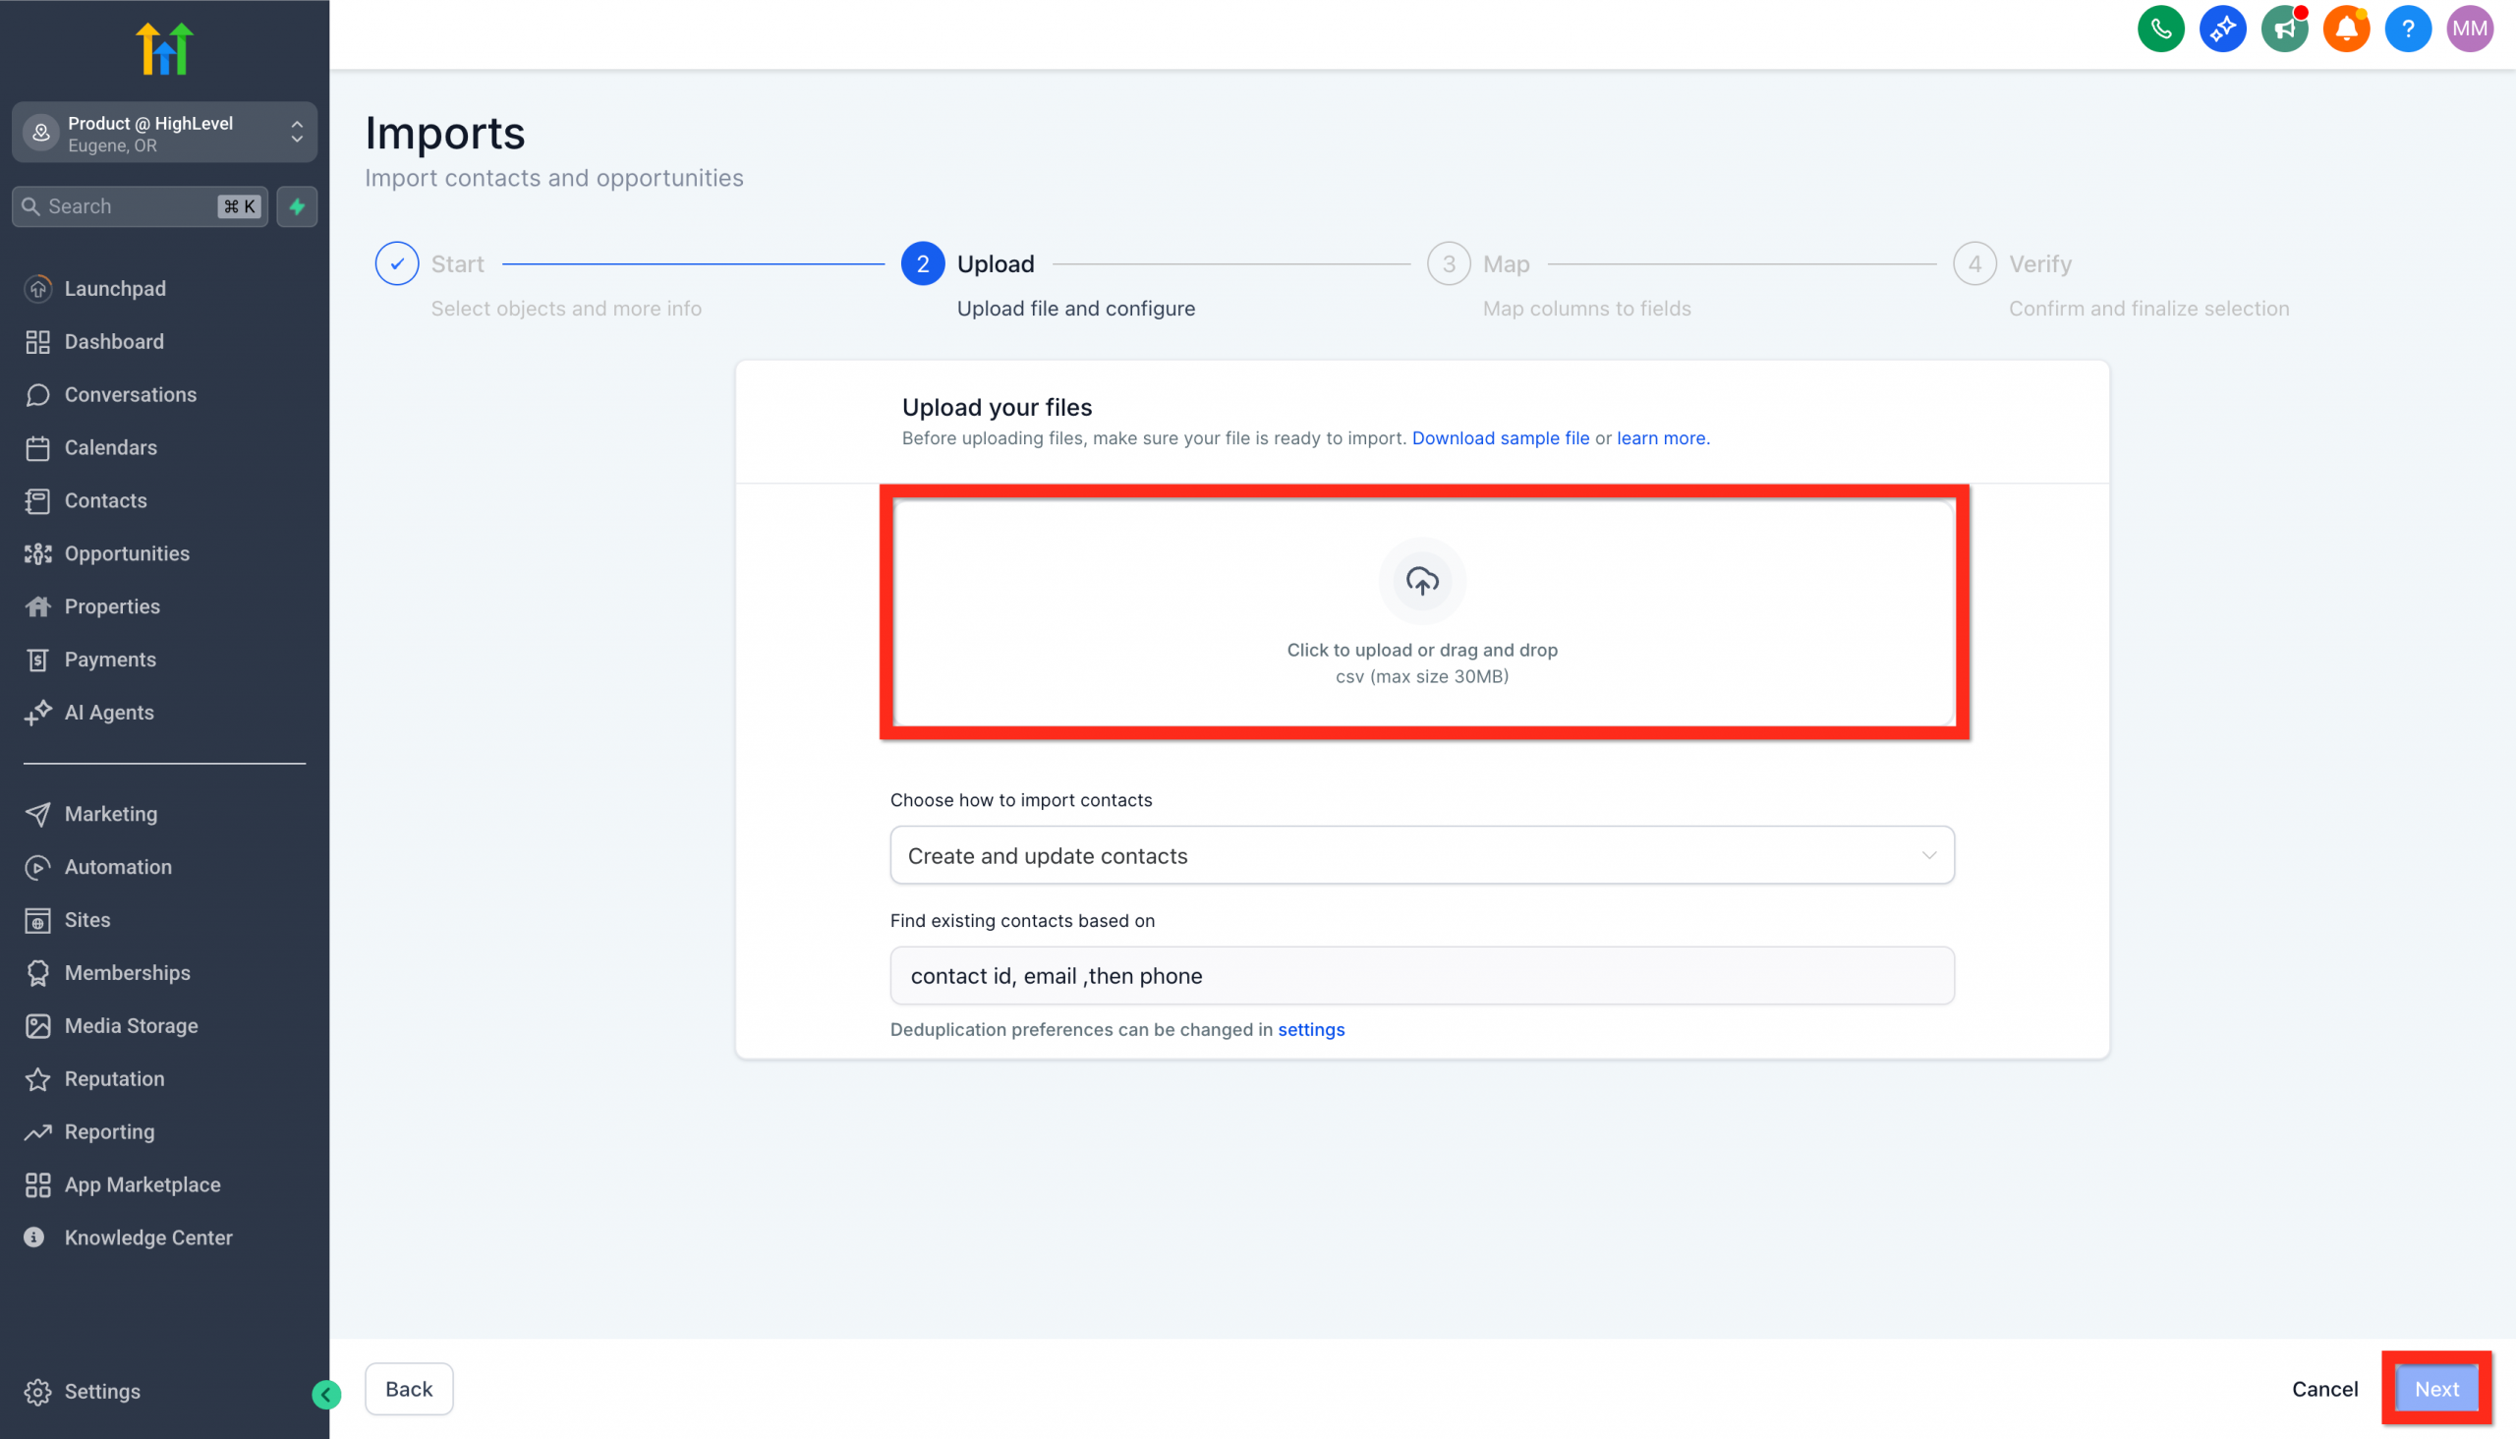The image size is (2516, 1439).
Task: Open the AI Agents section
Action: [109, 712]
